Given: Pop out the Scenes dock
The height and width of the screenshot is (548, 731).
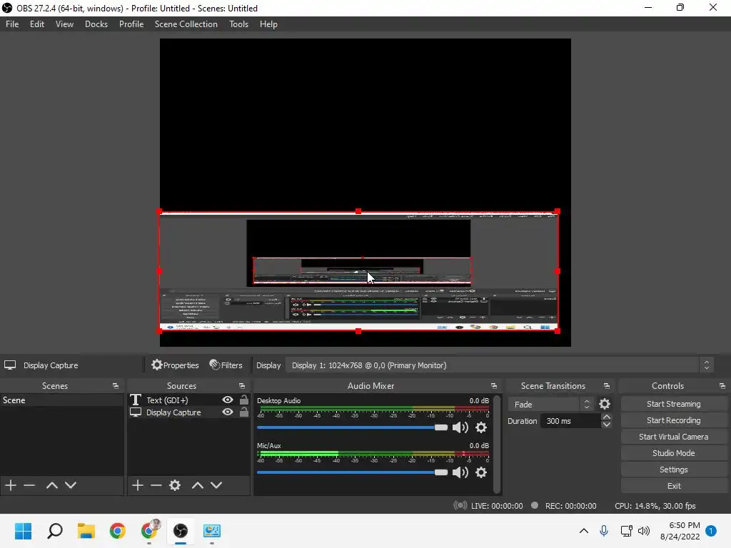Looking at the screenshot, I should 116,386.
